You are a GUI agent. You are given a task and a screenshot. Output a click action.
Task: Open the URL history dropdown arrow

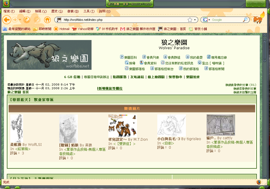195,20
